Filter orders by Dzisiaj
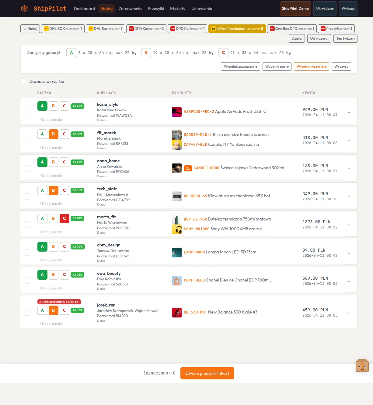 tap(297, 38)
